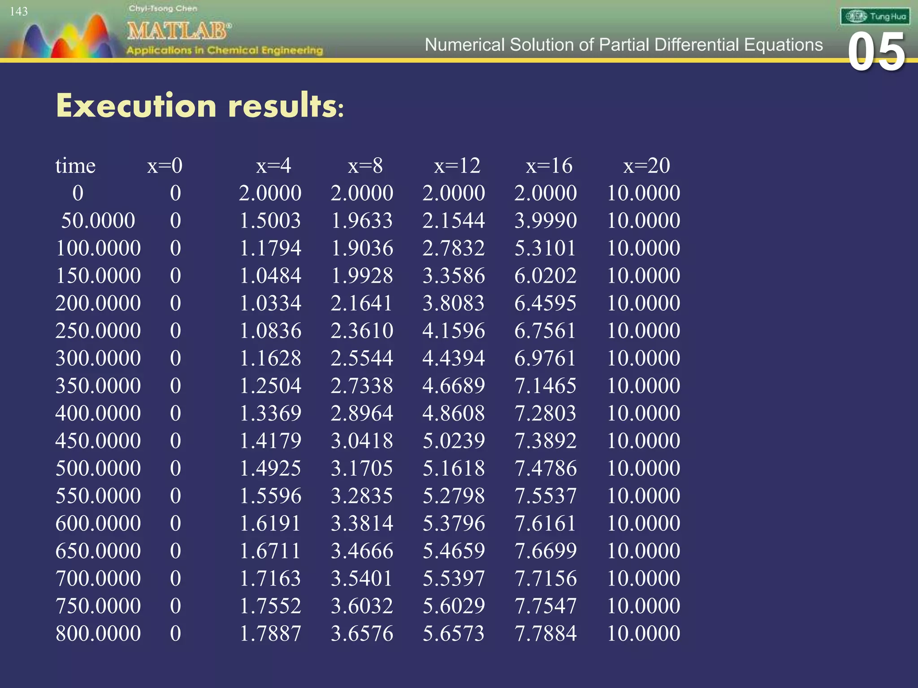Click the x=8 column header
Viewport: 918px width, 688px height.
(x=366, y=166)
